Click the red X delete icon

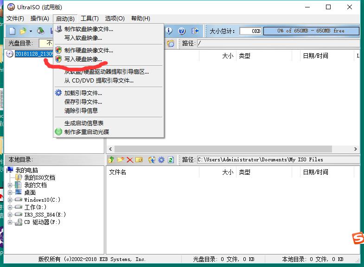pyautogui.click(x=130, y=160)
